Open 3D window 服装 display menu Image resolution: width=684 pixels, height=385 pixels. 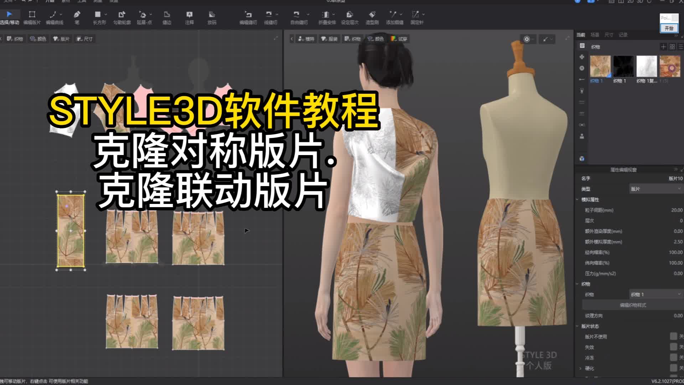(329, 39)
